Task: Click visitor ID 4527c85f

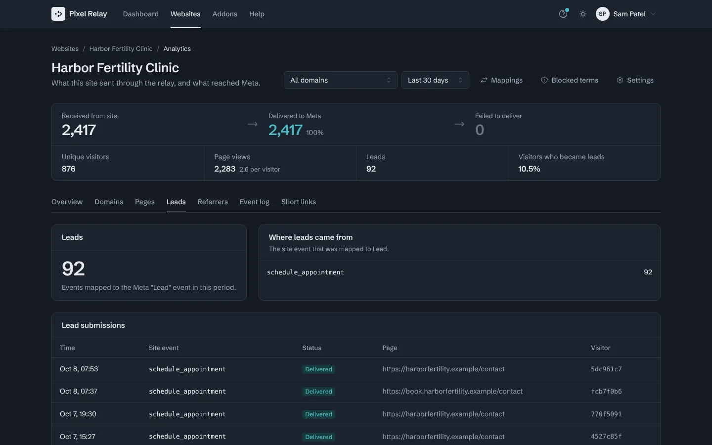Action: (606, 437)
